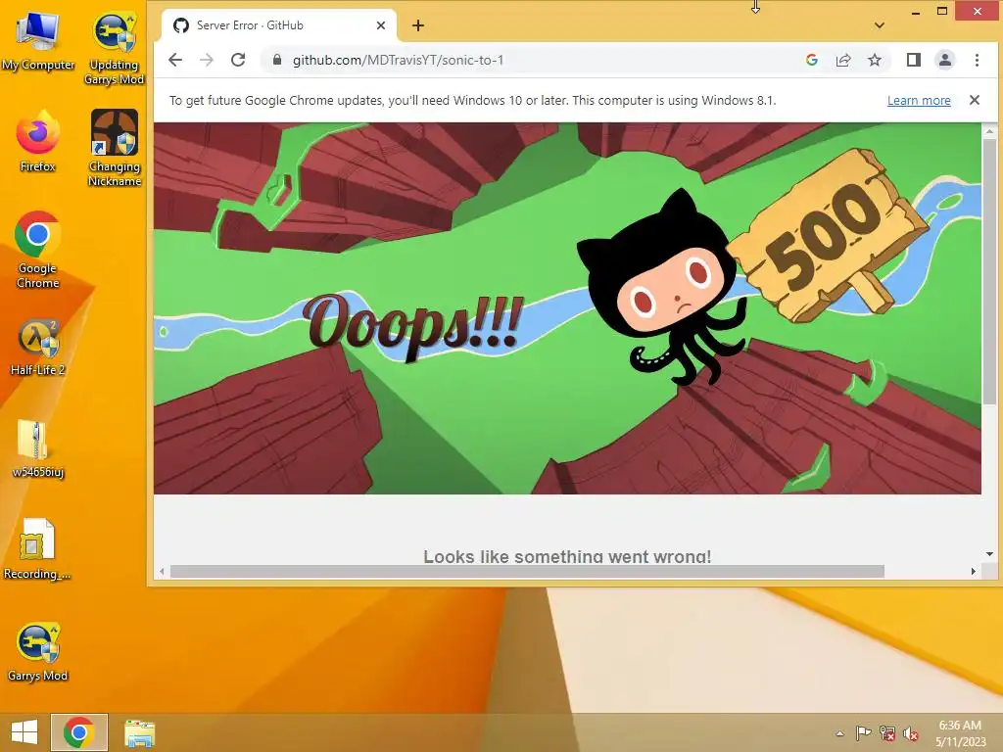This screenshot has height=752, width=1003.
Task: Open Chrome's three-dot menu
Action: click(x=977, y=60)
